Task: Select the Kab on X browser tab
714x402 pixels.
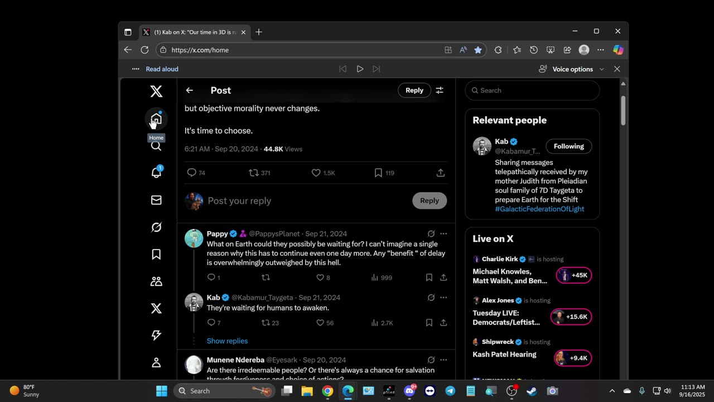Action: click(193, 32)
